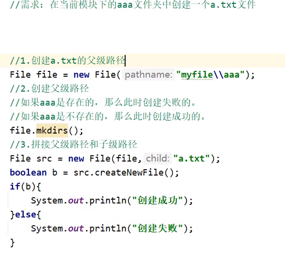Click the 'src' variable declaration name
Image resolution: width=285 pixels, height=257 pixels.
click(44, 159)
